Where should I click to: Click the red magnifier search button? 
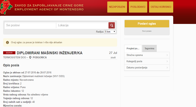(x=112, y=25)
